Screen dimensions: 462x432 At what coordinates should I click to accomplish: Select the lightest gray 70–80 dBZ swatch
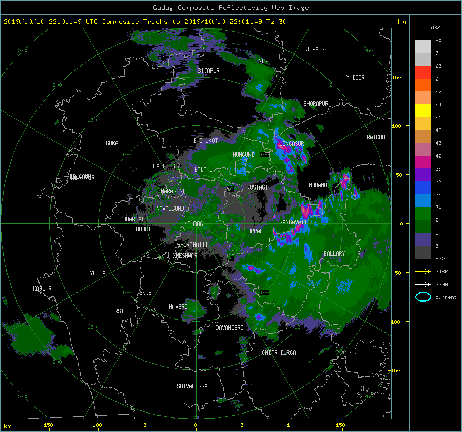[x=423, y=47]
